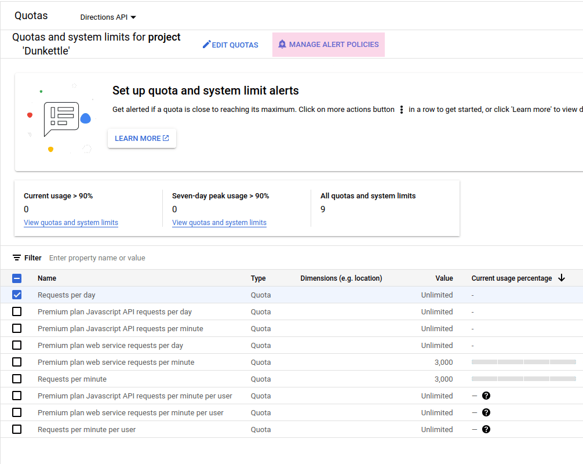Viewport: 583px width, 464px height.
Task: Click the Filter list icon
Action: pos(17,258)
